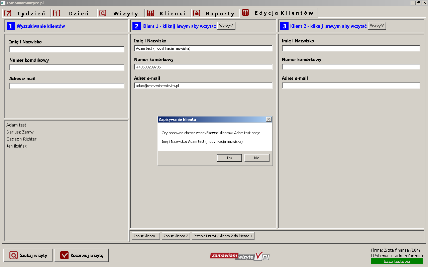Viewport: 428px width, 267px height.
Task: Focus search Imię i Nazwisko field
Action: click(67, 49)
